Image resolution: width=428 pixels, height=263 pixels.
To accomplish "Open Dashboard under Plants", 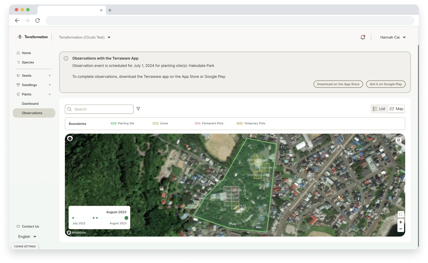I will click(x=30, y=104).
